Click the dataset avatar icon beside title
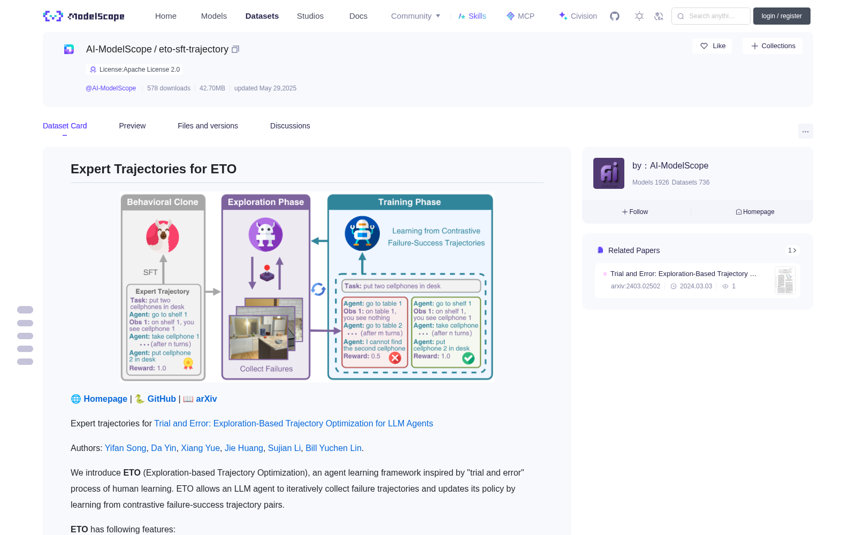Viewport: 856px width, 535px height. click(69, 49)
